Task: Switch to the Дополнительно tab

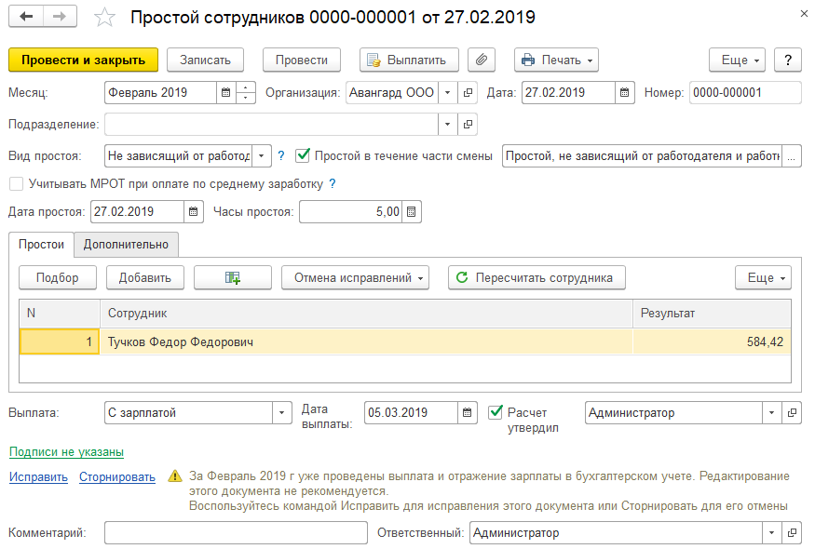Action: pyautogui.click(x=126, y=244)
